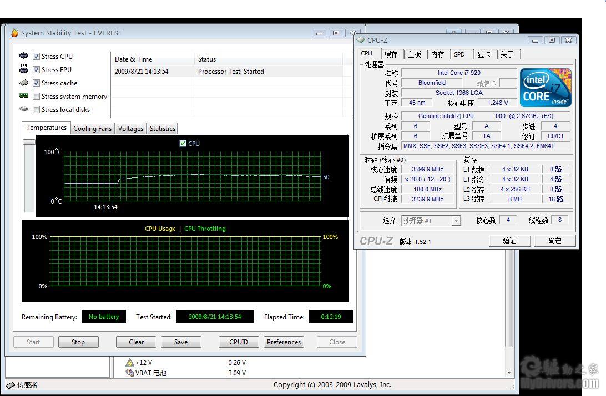The height and width of the screenshot is (396, 606).
Task: Open the Statistics tab
Action: [x=162, y=129]
